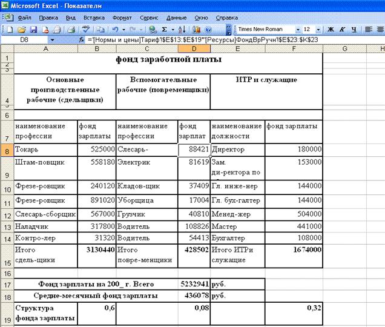Open the Вставка menu
The height and width of the screenshot is (327, 385).
point(94,18)
